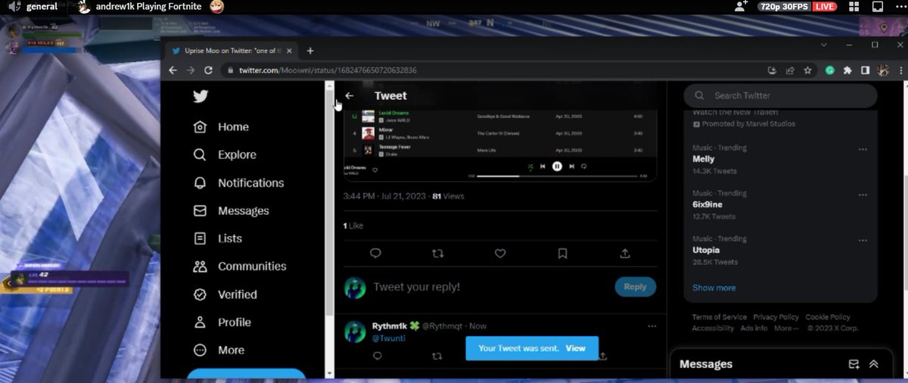The image size is (908, 383).
Task: Compose new message in Messages drawer
Action: tap(854, 364)
